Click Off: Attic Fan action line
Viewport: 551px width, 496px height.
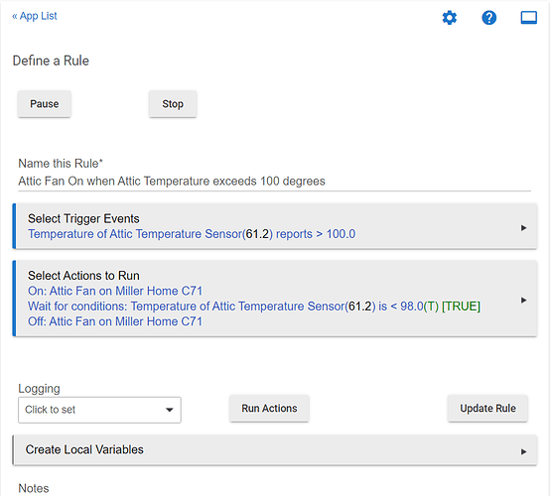tap(115, 321)
